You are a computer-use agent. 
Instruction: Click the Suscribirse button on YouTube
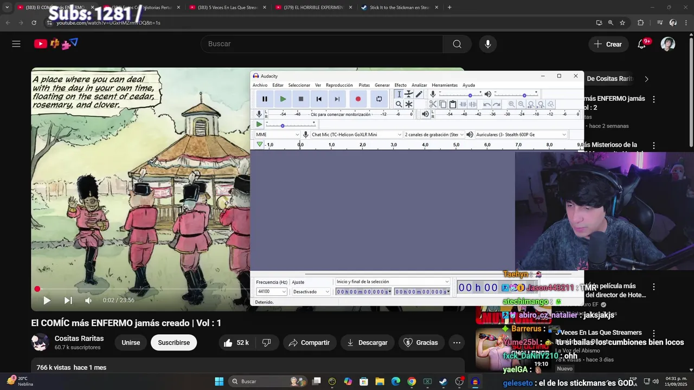click(174, 342)
